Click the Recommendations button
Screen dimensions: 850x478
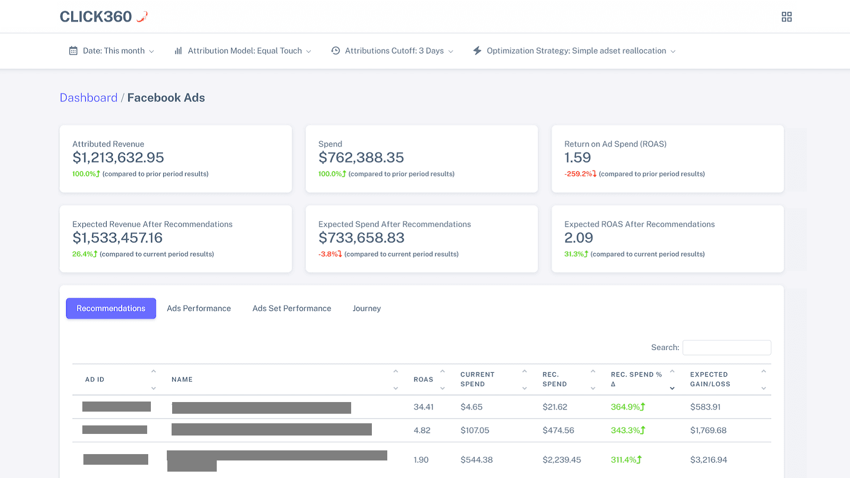[x=110, y=308]
